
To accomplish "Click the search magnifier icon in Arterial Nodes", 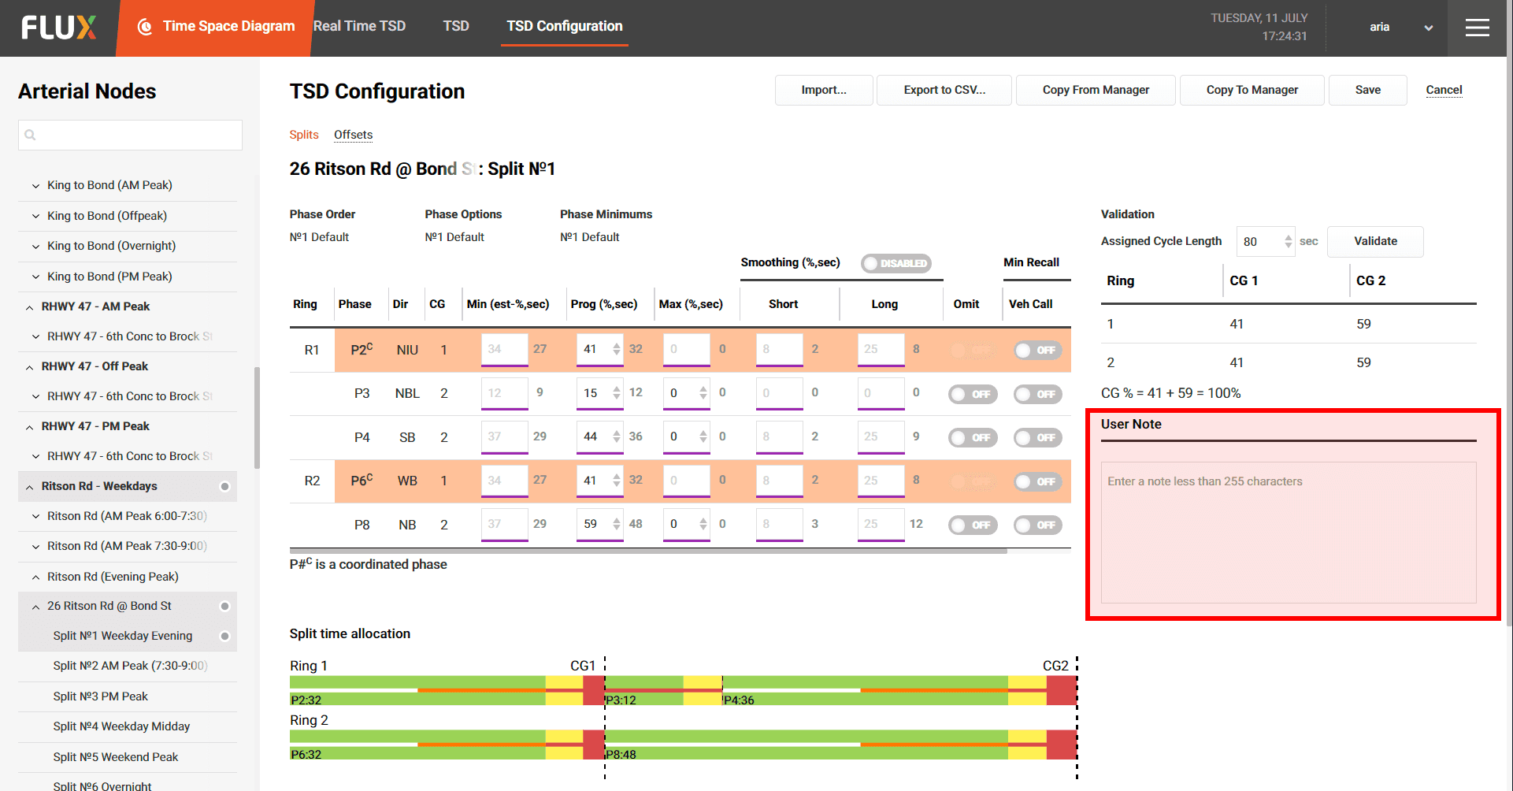I will 30,135.
